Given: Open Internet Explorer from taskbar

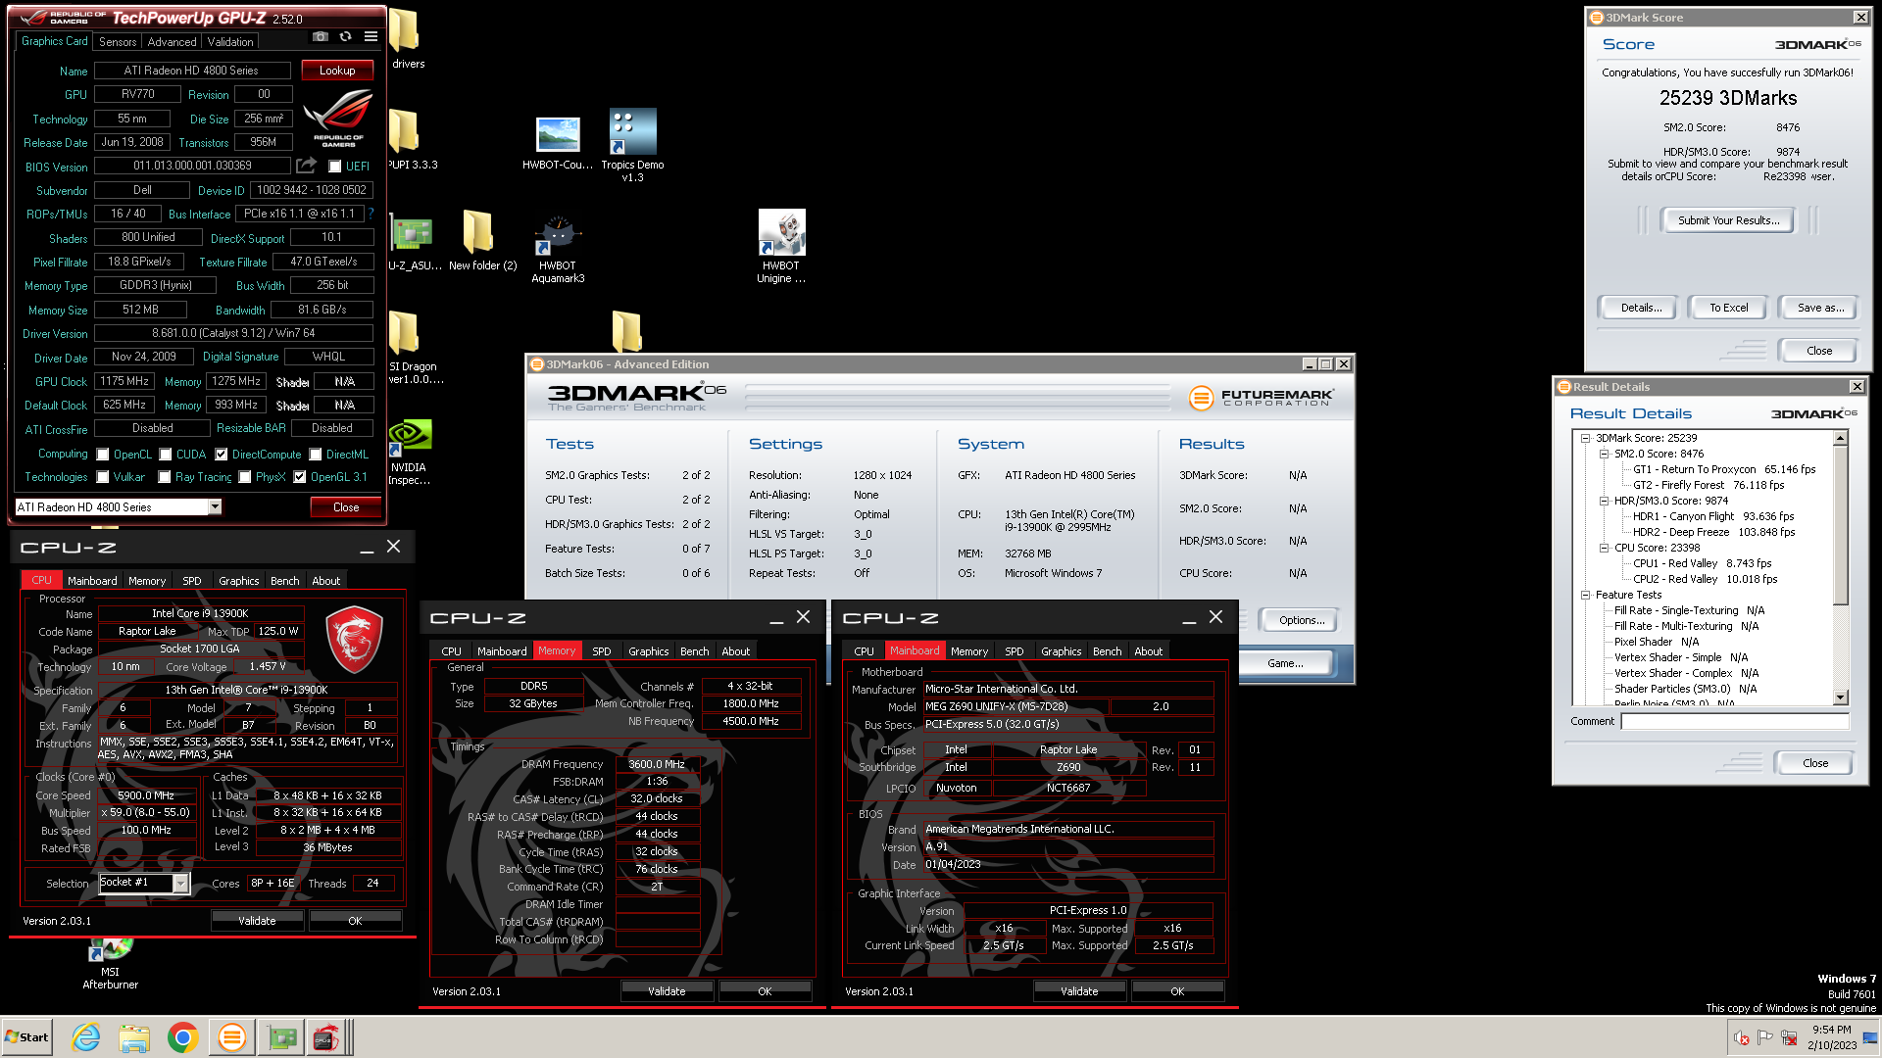Looking at the screenshot, I should 86,1037.
